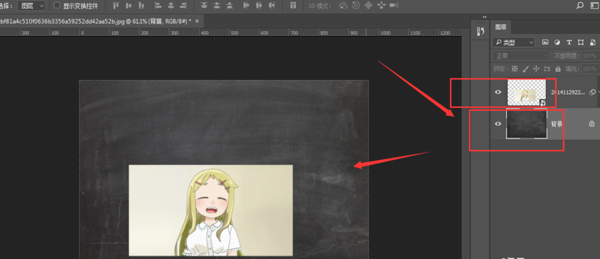
Task: Open the workspace switcher icon
Action: [593, 5]
